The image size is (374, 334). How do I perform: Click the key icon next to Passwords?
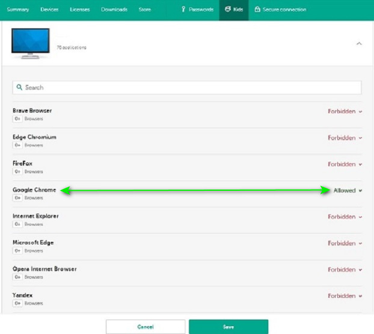[x=183, y=9]
